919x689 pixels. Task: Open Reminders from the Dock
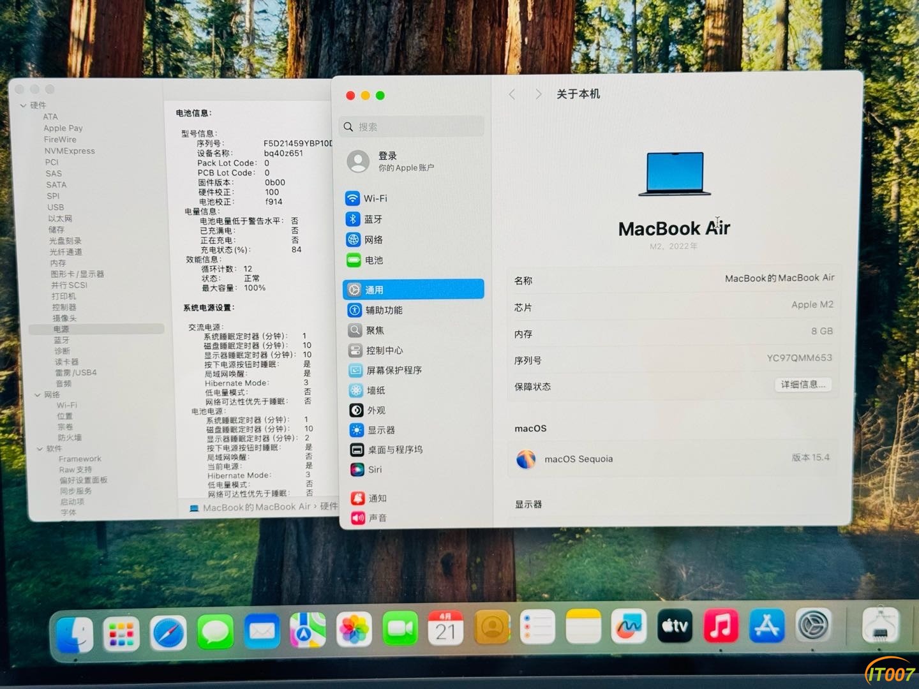[537, 627]
